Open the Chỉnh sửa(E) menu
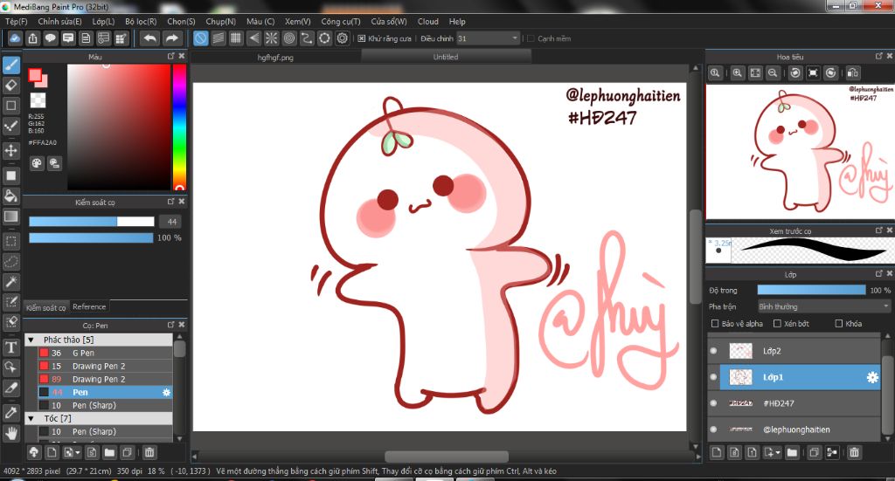 [60, 22]
